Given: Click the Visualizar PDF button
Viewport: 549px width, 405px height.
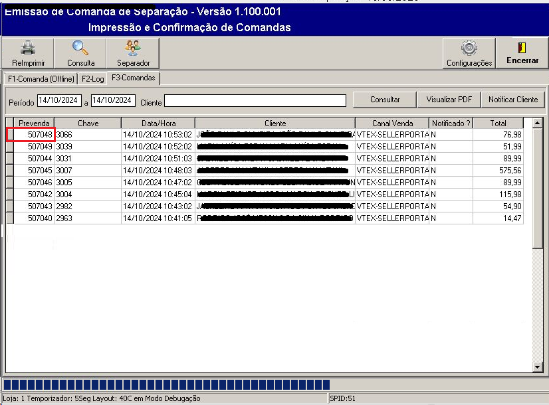Looking at the screenshot, I should point(449,100).
